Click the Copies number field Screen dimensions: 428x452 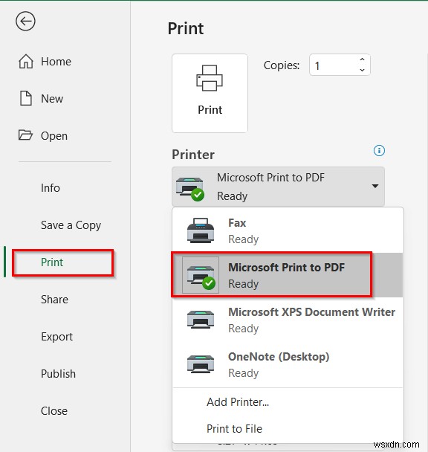click(x=334, y=65)
